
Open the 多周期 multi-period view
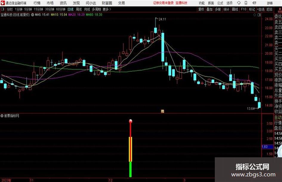96,9
